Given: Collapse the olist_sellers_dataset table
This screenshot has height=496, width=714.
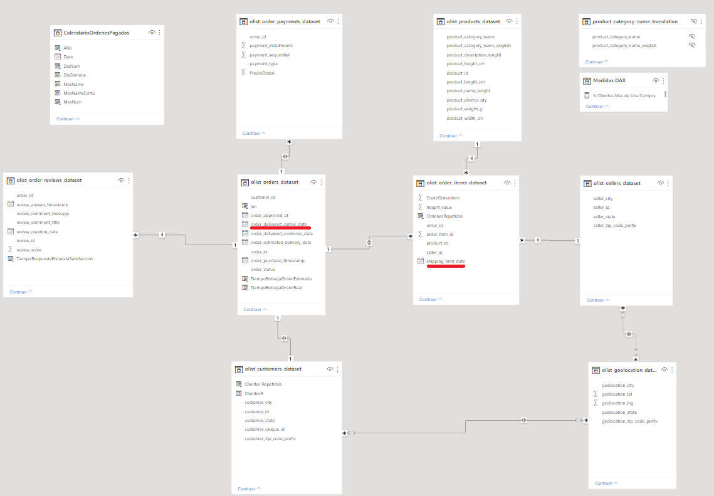Looking at the screenshot, I should (x=598, y=300).
